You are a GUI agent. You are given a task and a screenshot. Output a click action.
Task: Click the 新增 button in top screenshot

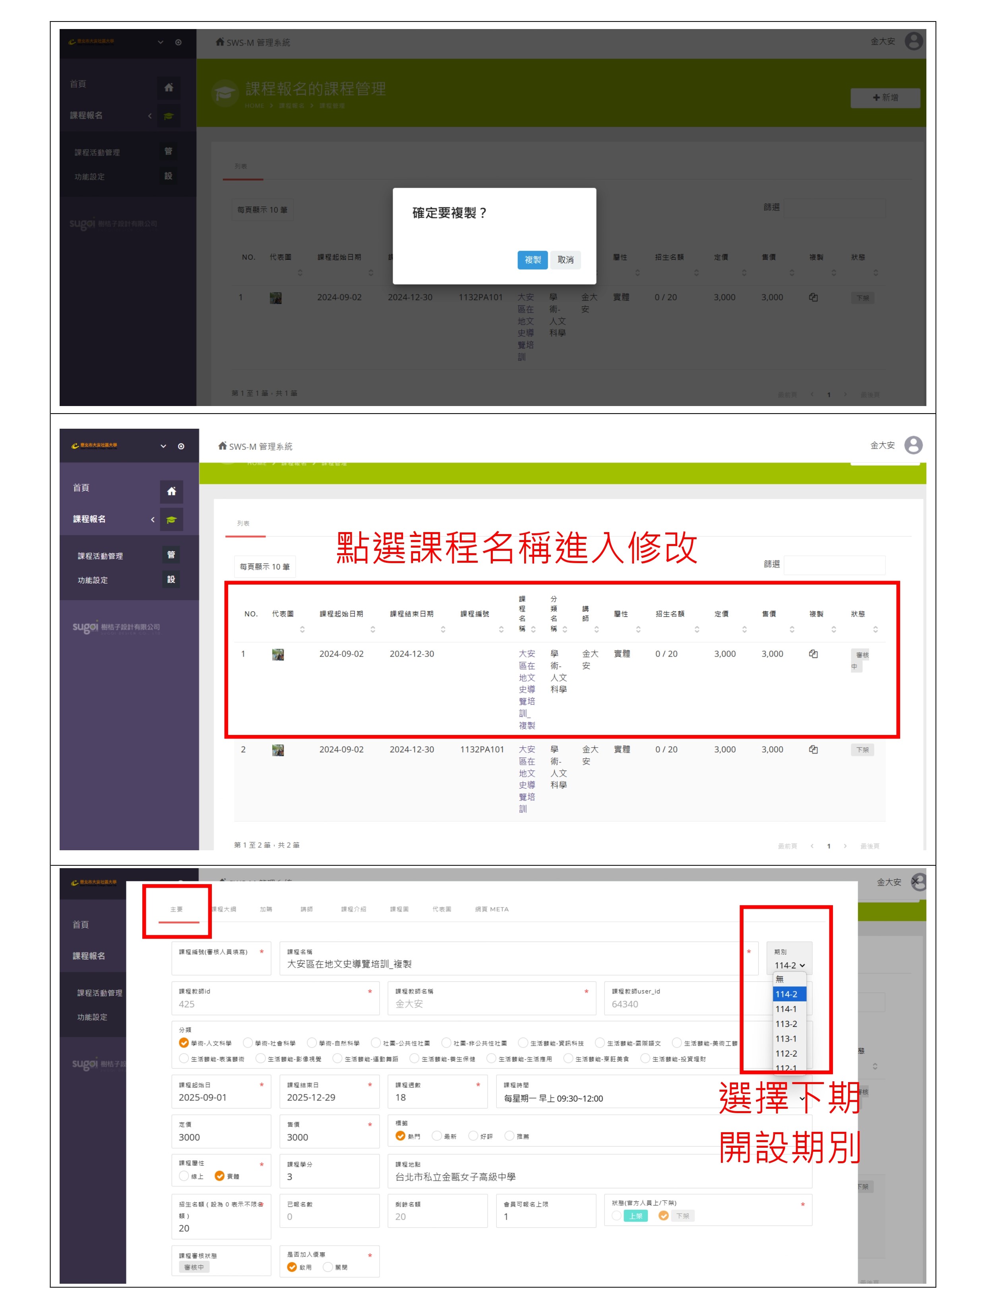885,97
